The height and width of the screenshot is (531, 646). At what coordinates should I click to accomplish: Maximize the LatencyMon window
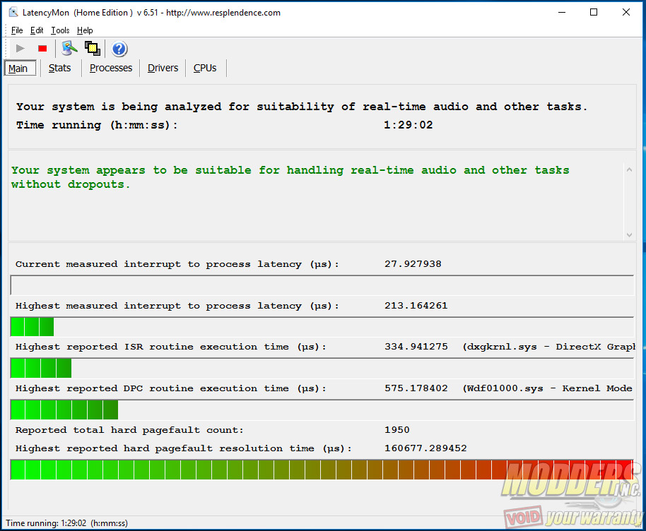pos(594,12)
